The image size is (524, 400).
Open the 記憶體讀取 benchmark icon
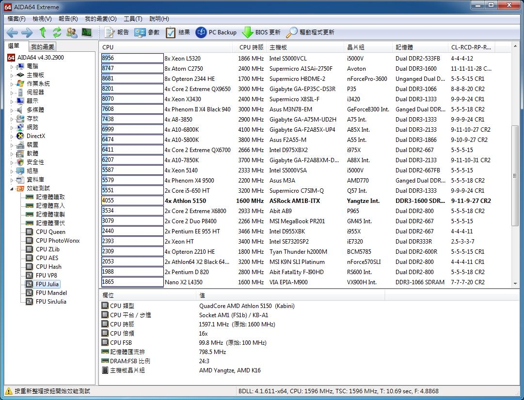(x=30, y=197)
